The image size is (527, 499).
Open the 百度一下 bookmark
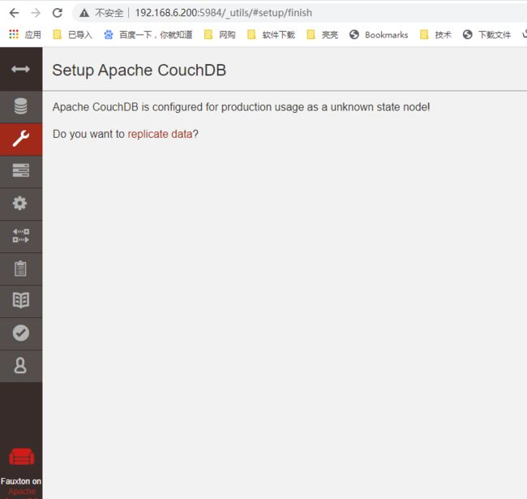pos(148,35)
